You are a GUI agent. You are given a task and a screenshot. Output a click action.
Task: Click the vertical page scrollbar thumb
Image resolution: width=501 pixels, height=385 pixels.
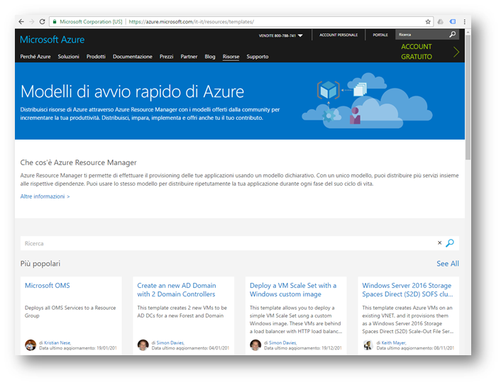pyautogui.click(x=468, y=97)
